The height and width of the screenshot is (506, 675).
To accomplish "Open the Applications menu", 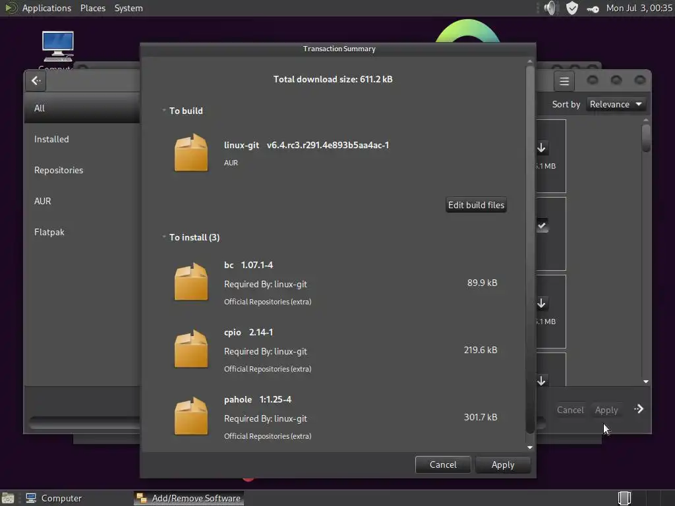I will (x=47, y=8).
